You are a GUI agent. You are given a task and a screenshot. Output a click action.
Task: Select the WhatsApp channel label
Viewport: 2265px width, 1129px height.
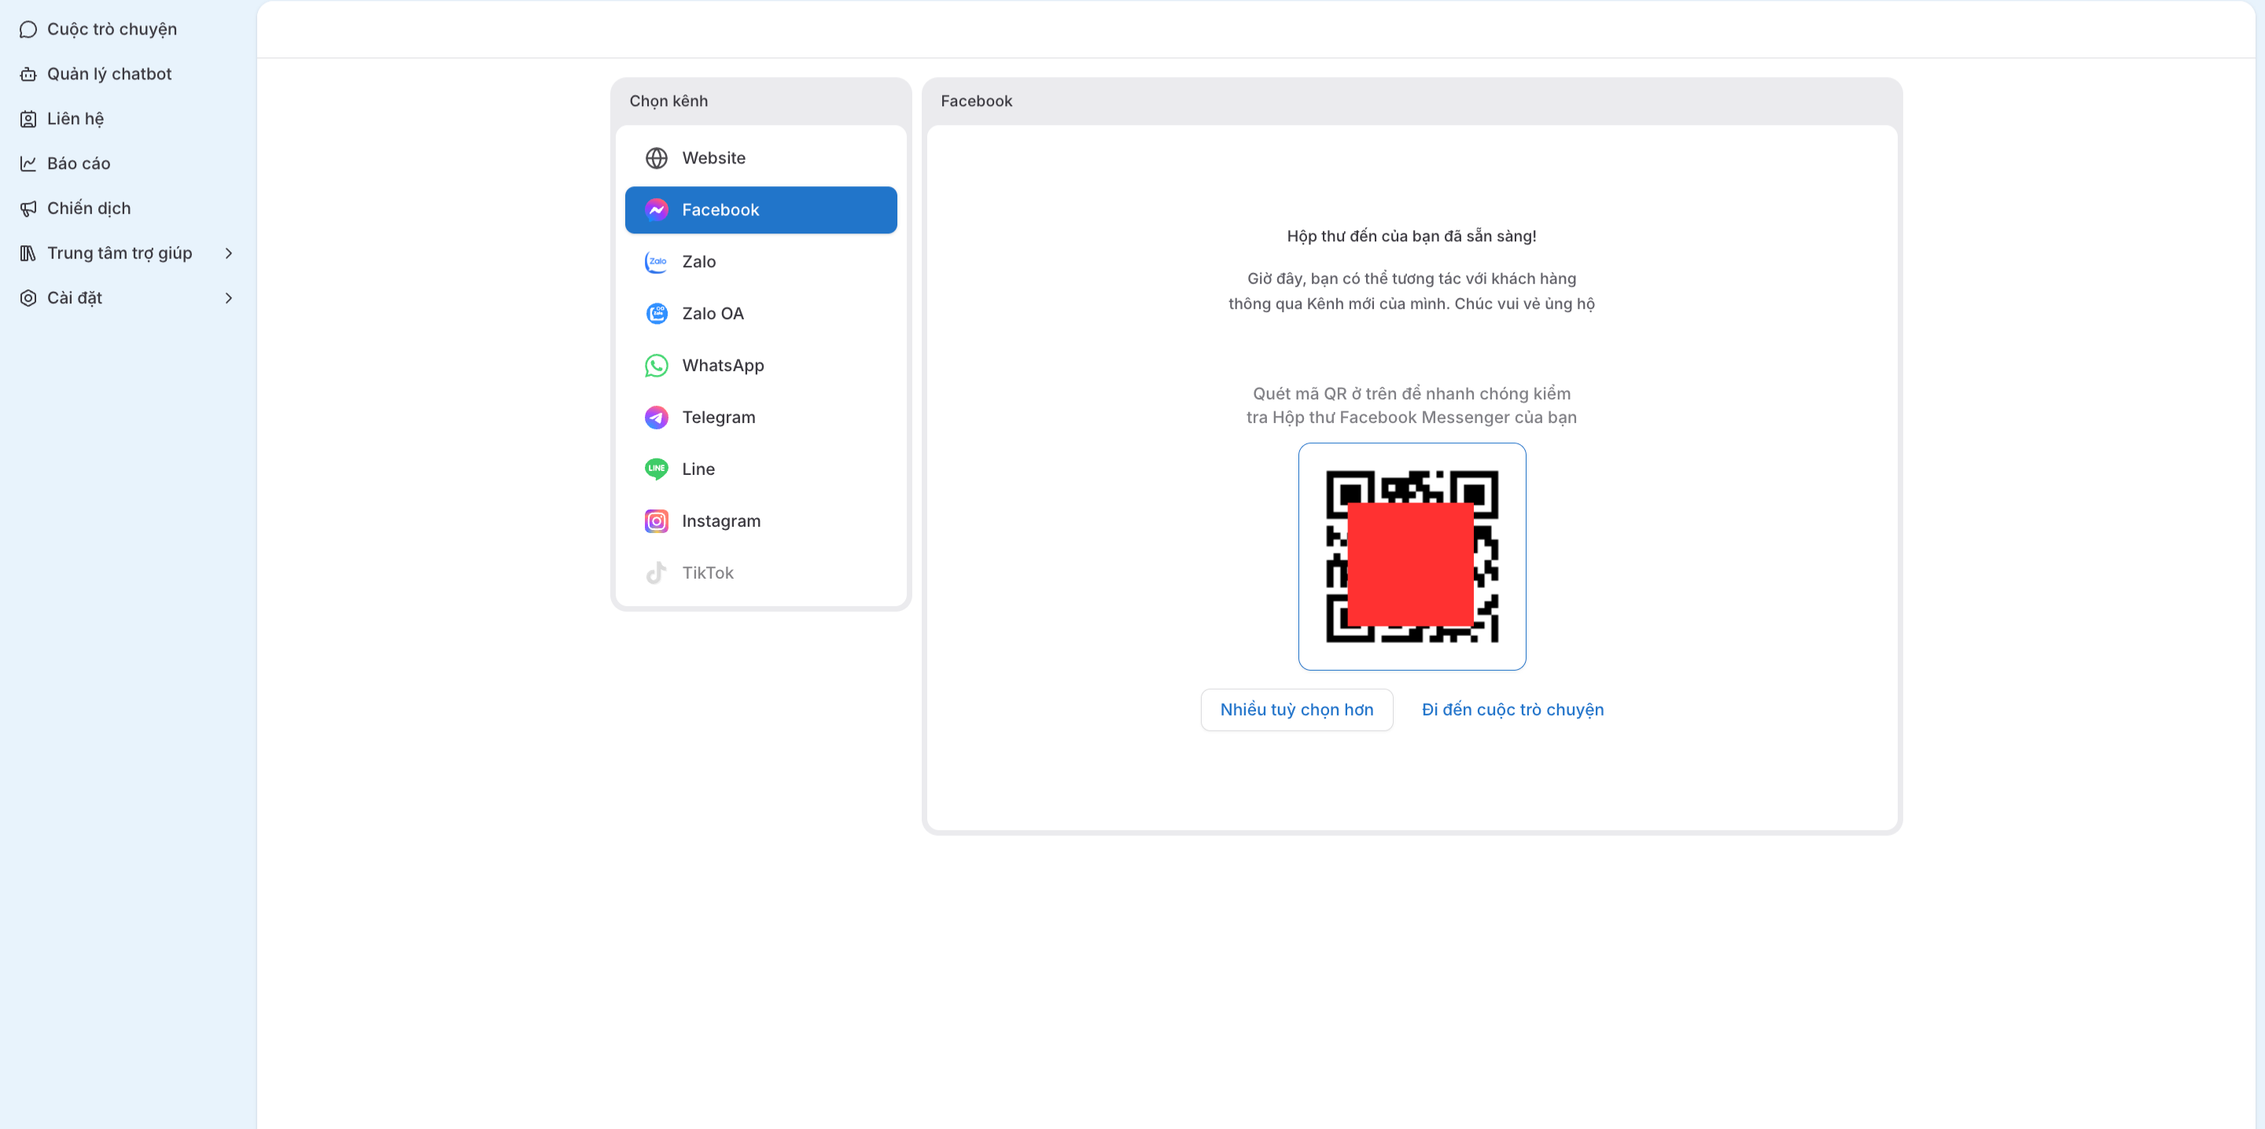tap(723, 366)
